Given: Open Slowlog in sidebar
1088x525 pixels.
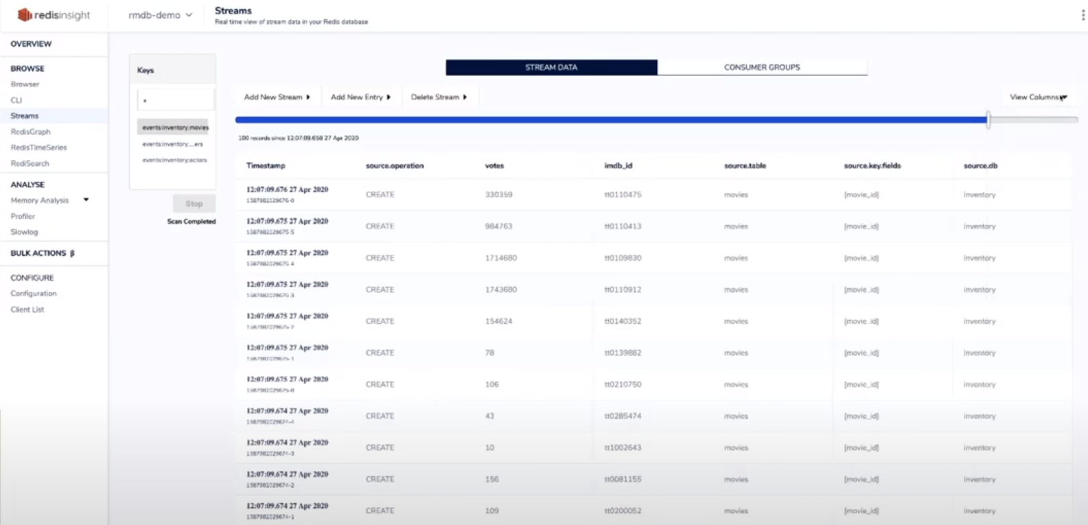Looking at the screenshot, I should pos(24,232).
